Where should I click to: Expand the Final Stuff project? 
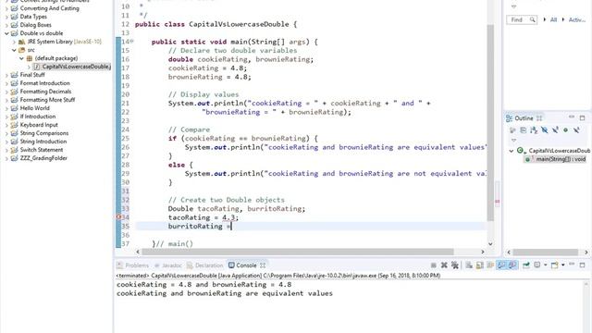click(6, 75)
